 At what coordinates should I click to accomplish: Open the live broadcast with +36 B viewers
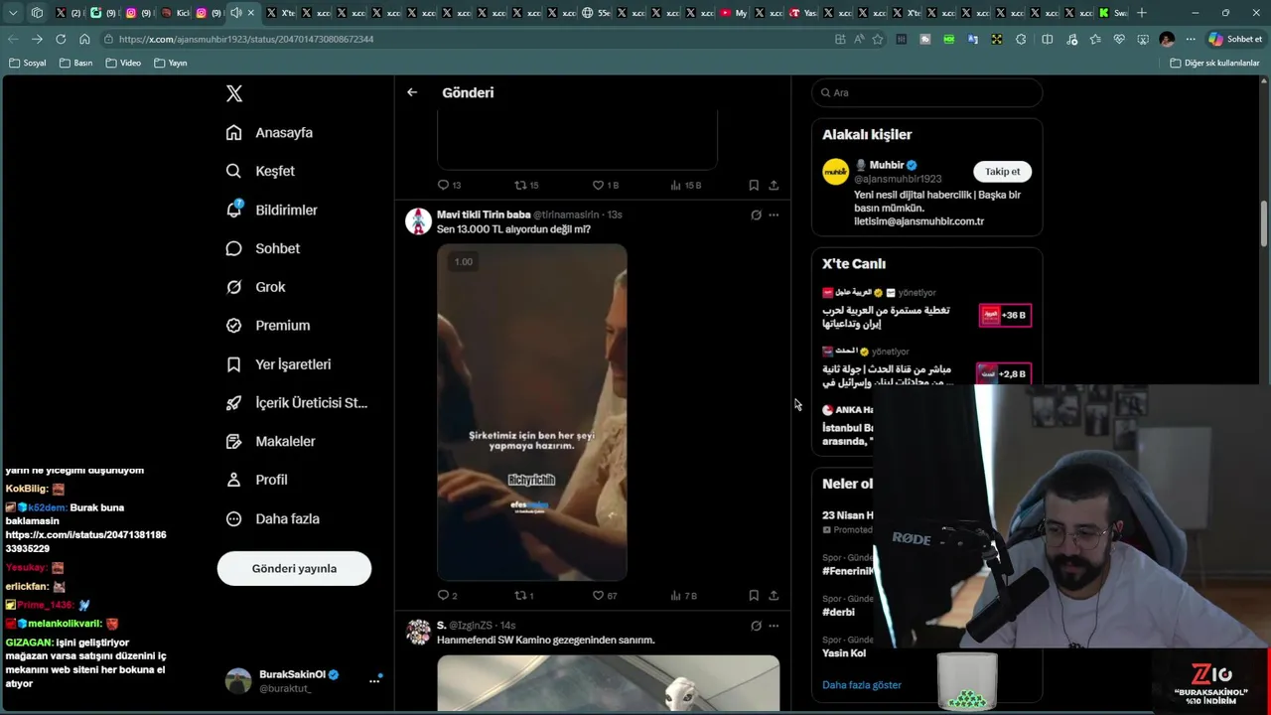click(x=1005, y=315)
